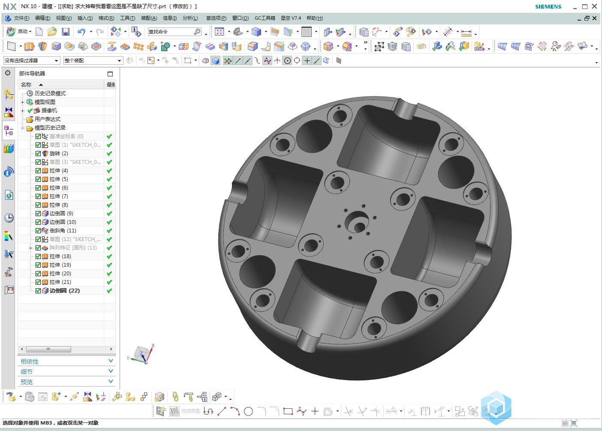Open the Measure Distance ruler icon

467,32
